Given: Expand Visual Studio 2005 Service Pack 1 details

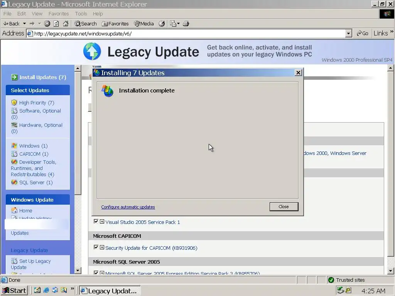Looking at the screenshot, I should (x=102, y=222).
